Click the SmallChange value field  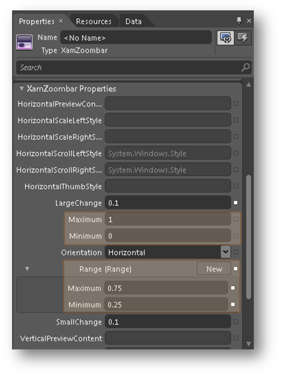click(168, 321)
